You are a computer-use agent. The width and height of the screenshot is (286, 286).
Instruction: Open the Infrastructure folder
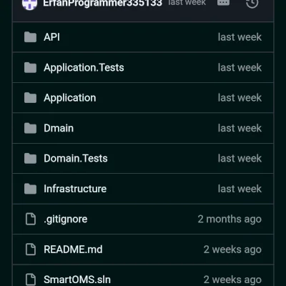[75, 189]
